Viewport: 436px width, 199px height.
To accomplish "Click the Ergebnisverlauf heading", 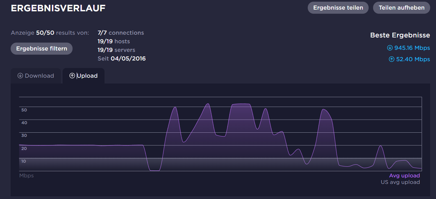I will click(x=58, y=8).
